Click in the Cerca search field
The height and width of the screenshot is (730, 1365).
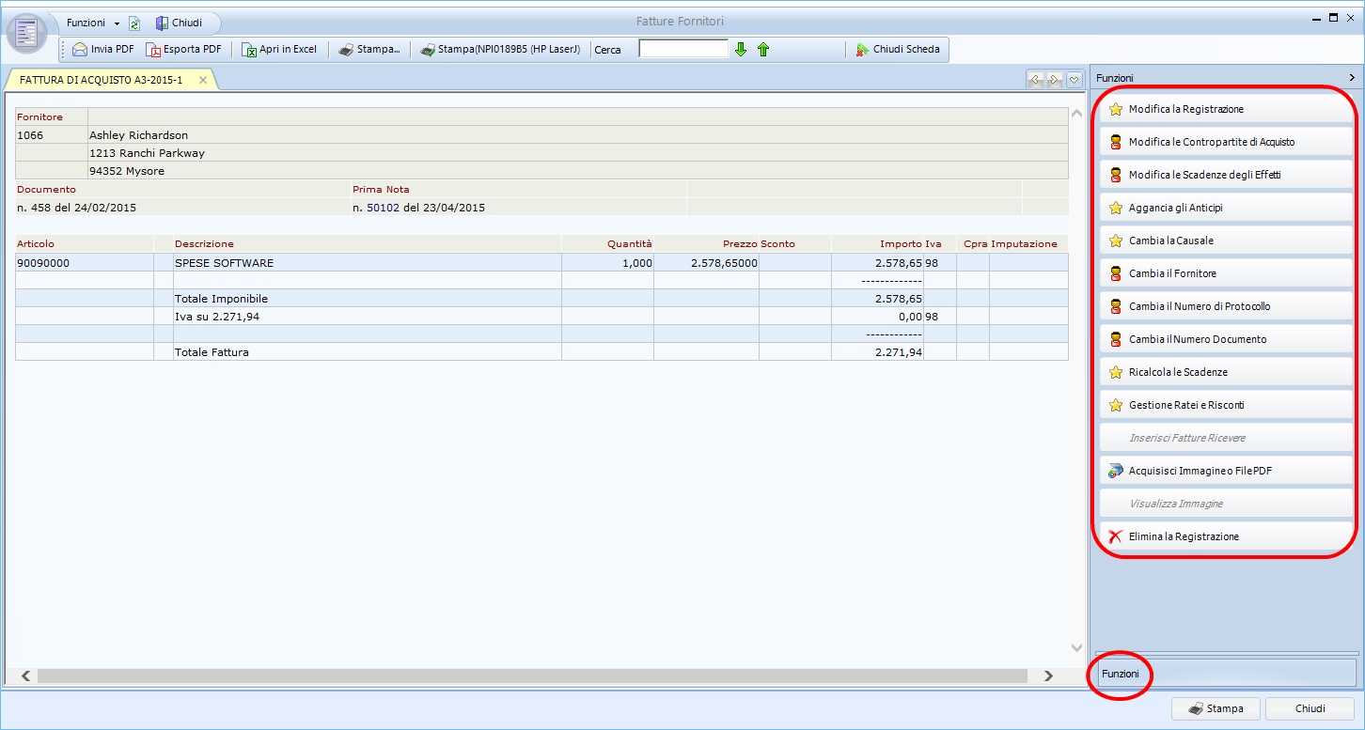(683, 49)
